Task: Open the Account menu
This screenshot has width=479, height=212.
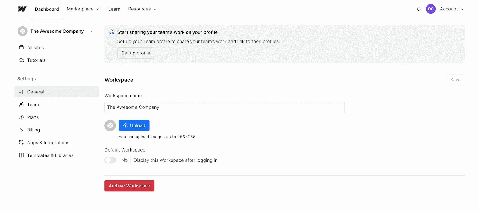Action: coord(451,9)
